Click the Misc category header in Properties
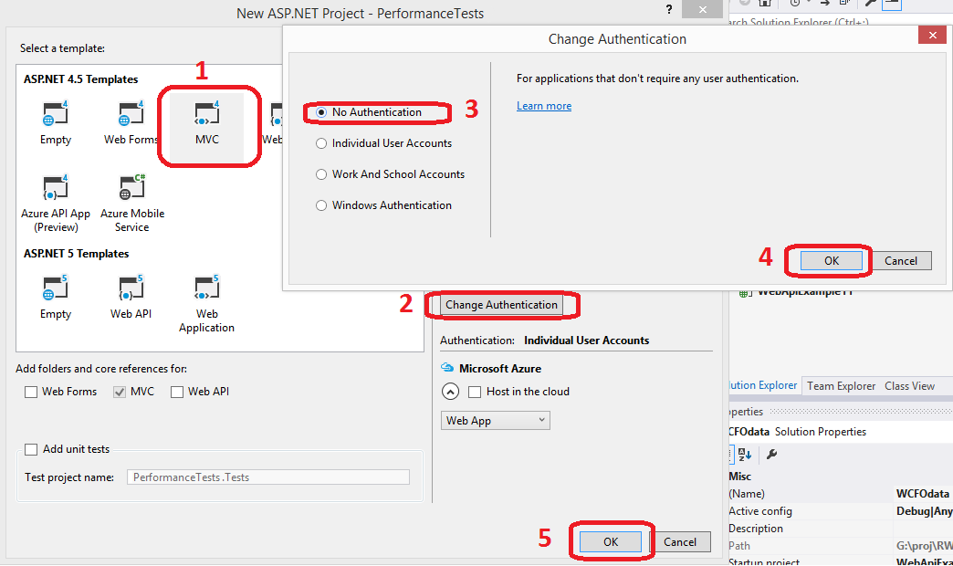Screen dimensions: 953x566 (740, 477)
